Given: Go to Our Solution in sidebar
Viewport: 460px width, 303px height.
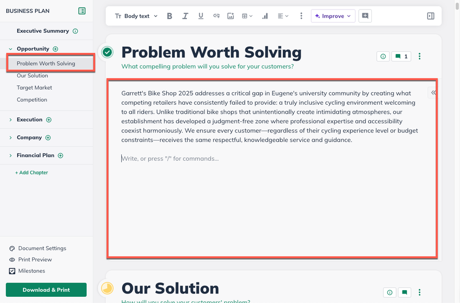Looking at the screenshot, I should [x=32, y=76].
